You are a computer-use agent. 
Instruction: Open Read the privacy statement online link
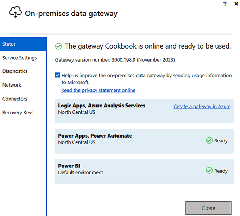tap(98, 90)
